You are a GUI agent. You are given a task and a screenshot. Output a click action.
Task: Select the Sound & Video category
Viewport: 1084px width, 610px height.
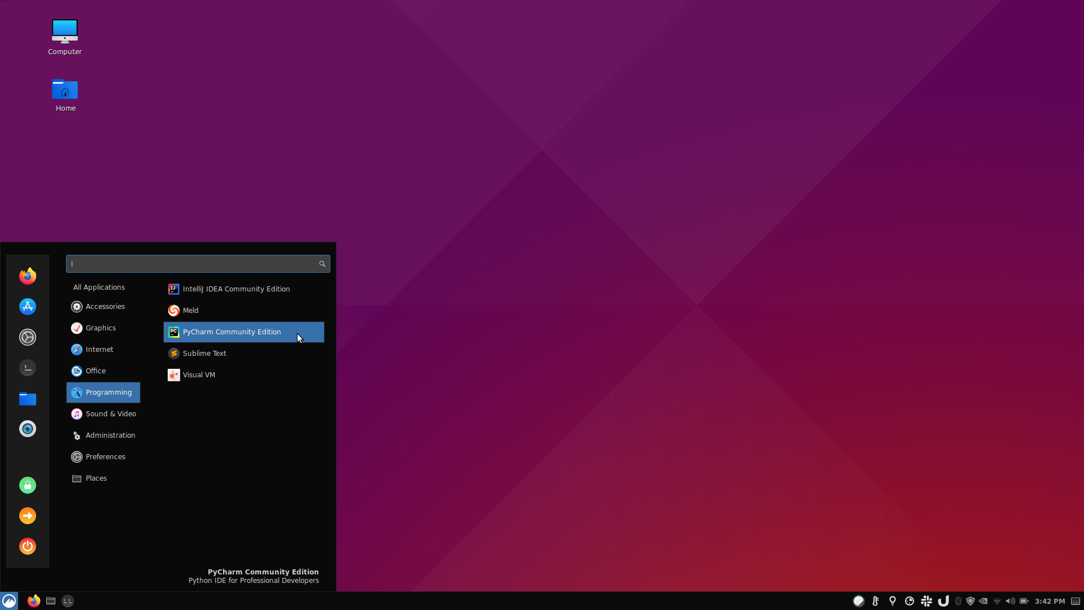tap(103, 413)
